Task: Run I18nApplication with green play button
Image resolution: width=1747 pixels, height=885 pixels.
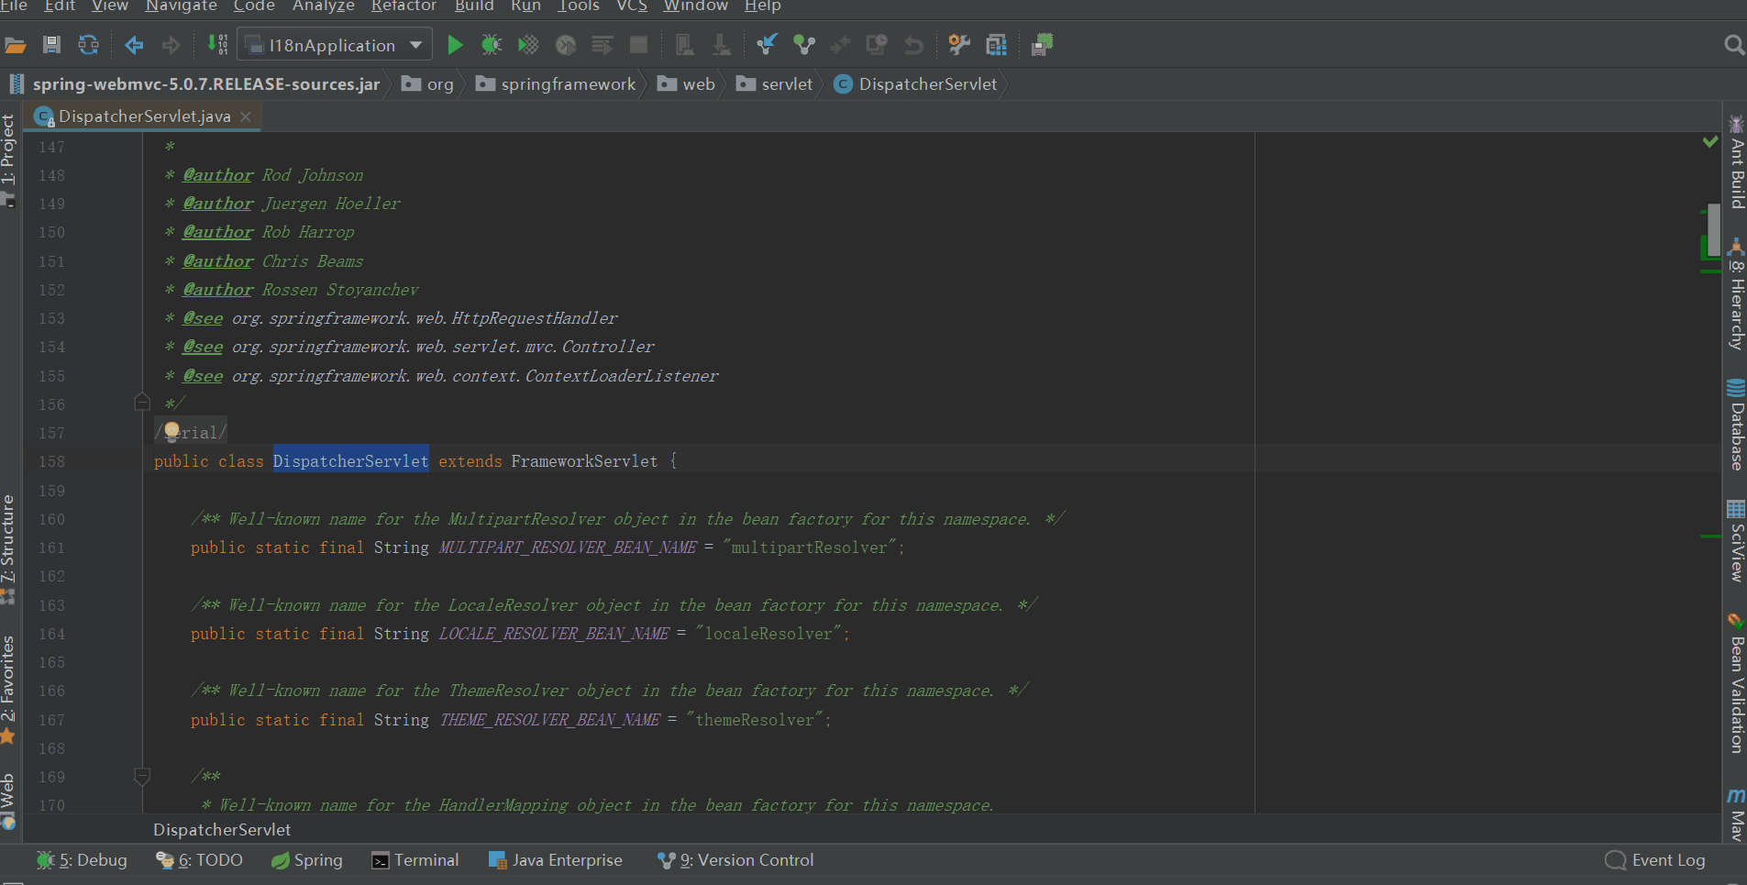Action: click(454, 45)
